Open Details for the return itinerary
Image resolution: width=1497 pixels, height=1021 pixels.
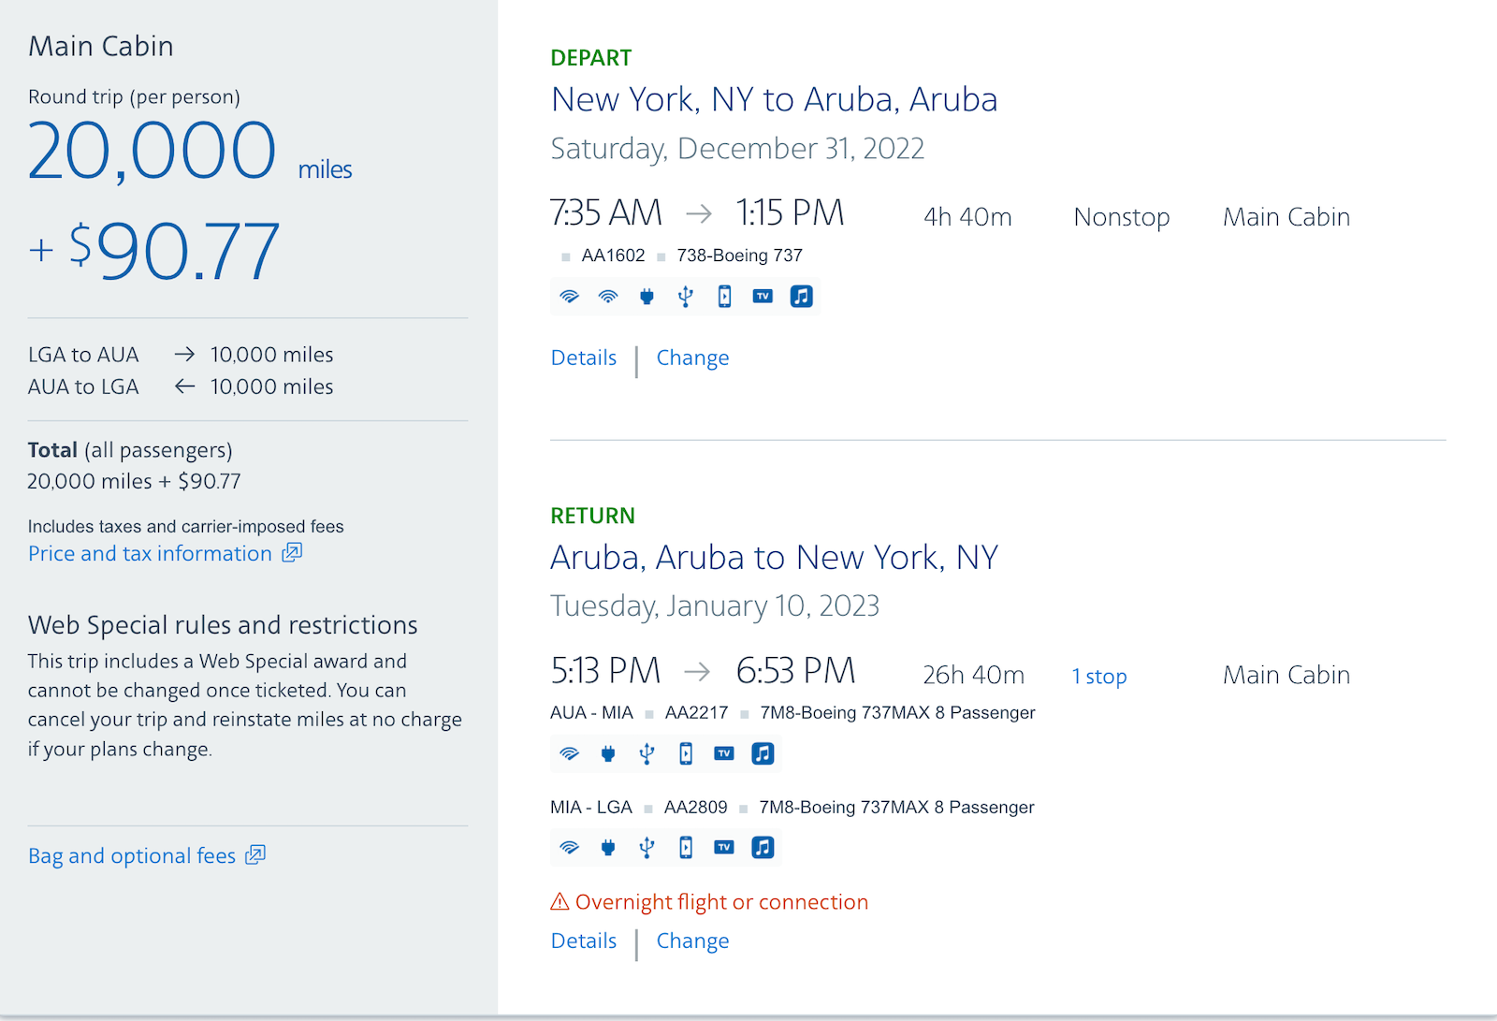tap(583, 941)
